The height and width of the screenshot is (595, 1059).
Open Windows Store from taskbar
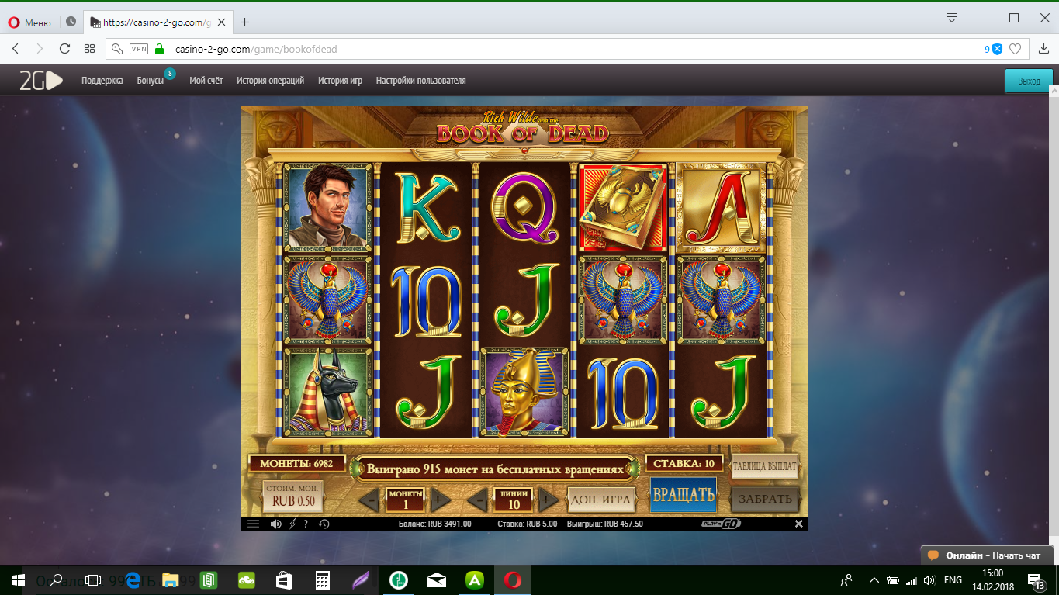click(284, 579)
